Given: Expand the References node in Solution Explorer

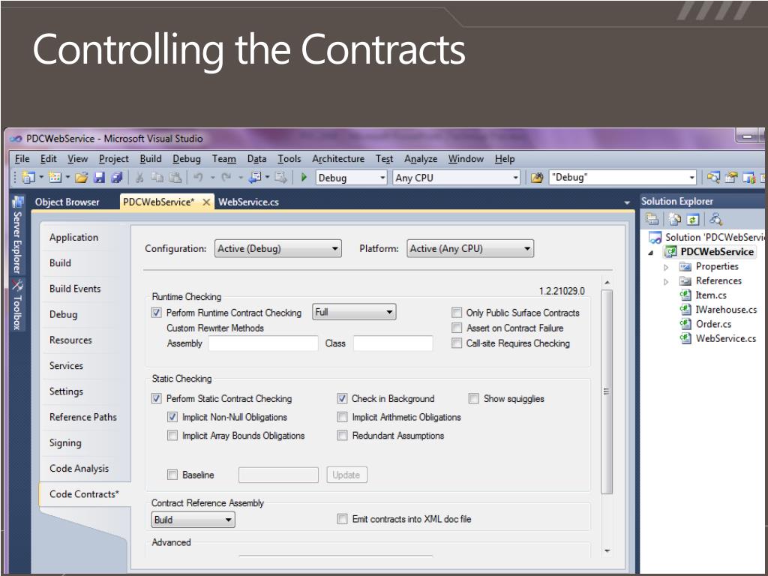Looking at the screenshot, I should pos(666,282).
